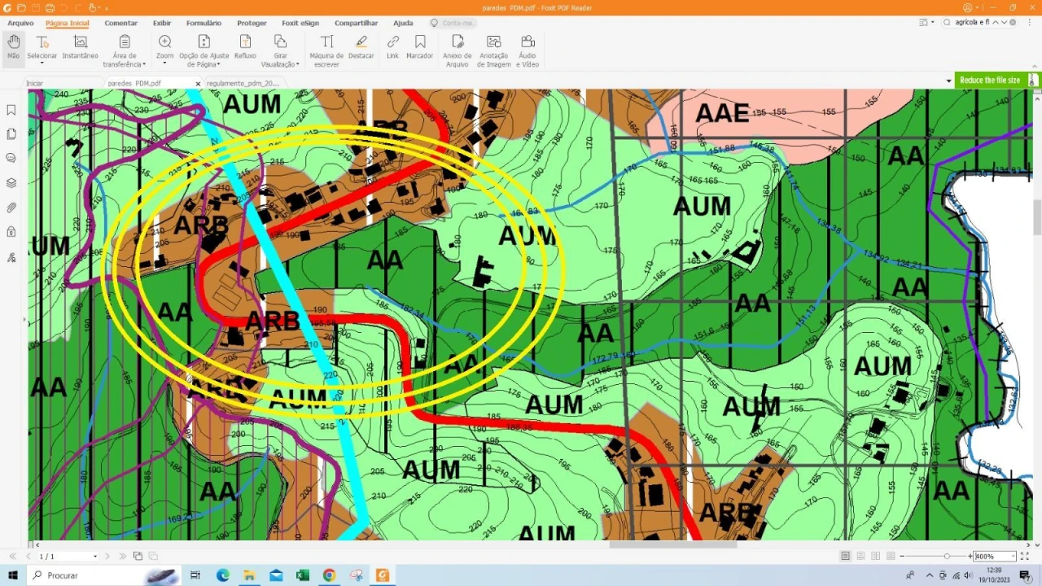
Task: Enable continuous page view mode
Action: click(860, 556)
